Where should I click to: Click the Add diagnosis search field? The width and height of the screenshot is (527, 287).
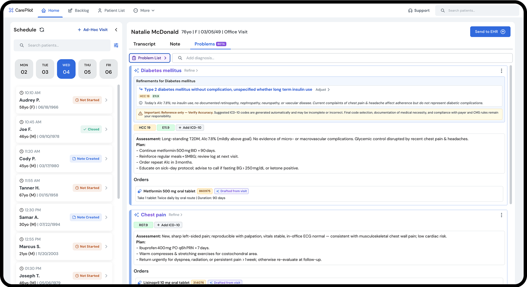pos(342,58)
